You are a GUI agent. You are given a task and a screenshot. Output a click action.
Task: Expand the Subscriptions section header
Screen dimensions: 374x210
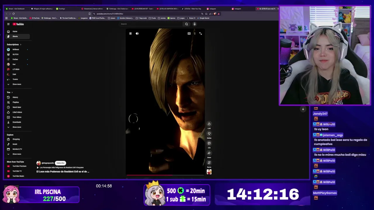click(14, 45)
